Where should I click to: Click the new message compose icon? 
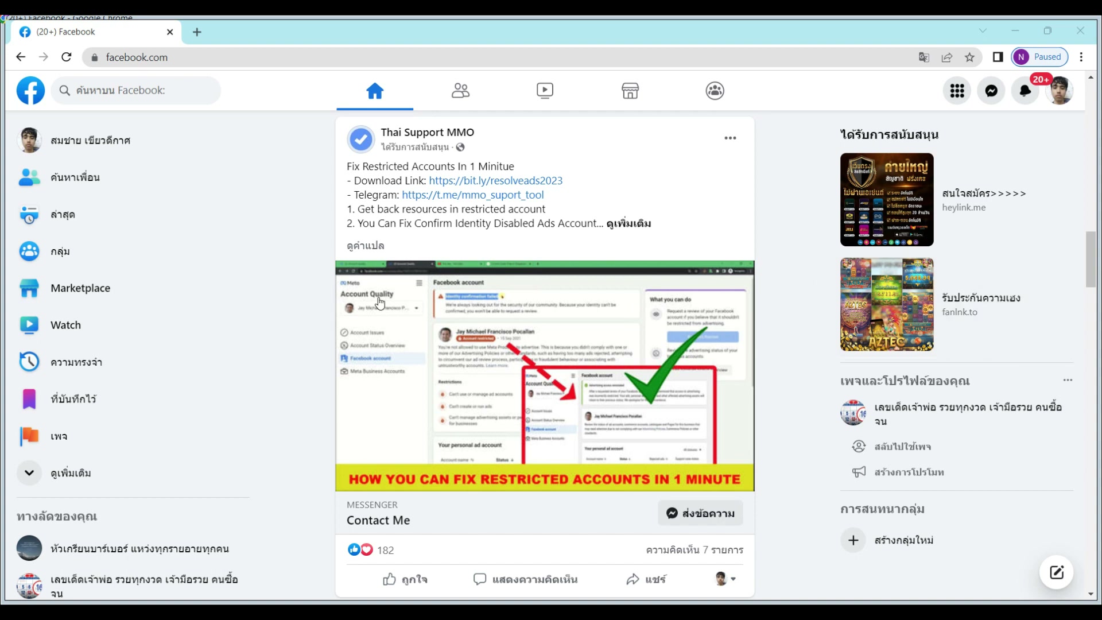point(1057,572)
